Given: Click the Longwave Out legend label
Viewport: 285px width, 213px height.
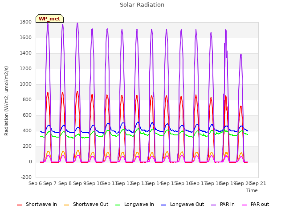Looking at the screenshot, I should coord(187,204).
